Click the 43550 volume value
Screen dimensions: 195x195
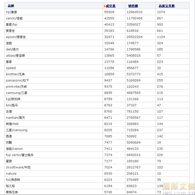[x=109, y=18]
